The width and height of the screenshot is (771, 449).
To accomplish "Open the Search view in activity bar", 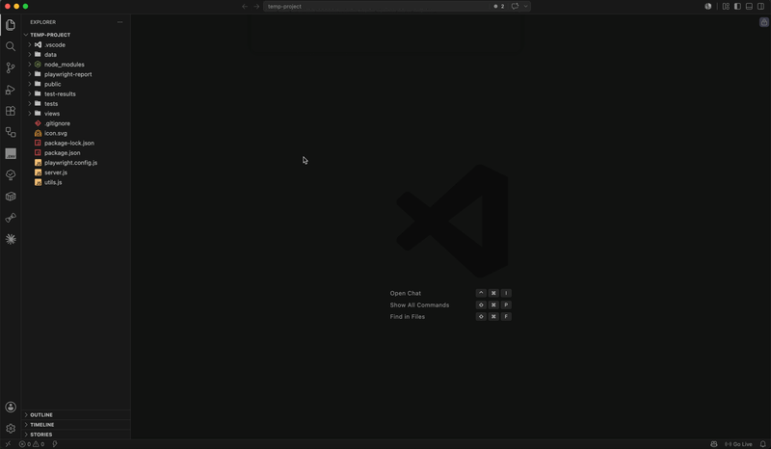I will (x=11, y=46).
